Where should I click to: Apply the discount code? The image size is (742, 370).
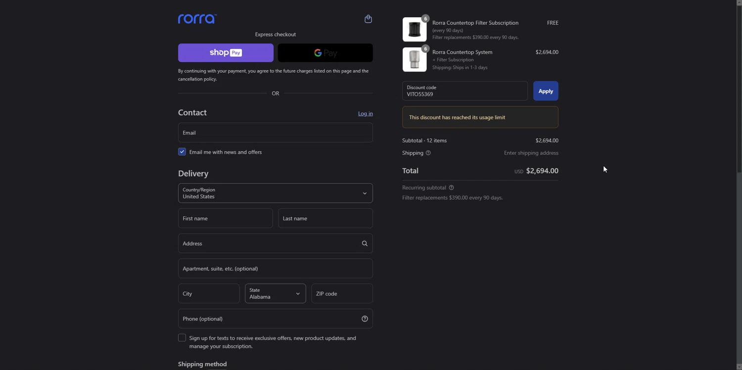[546, 91]
